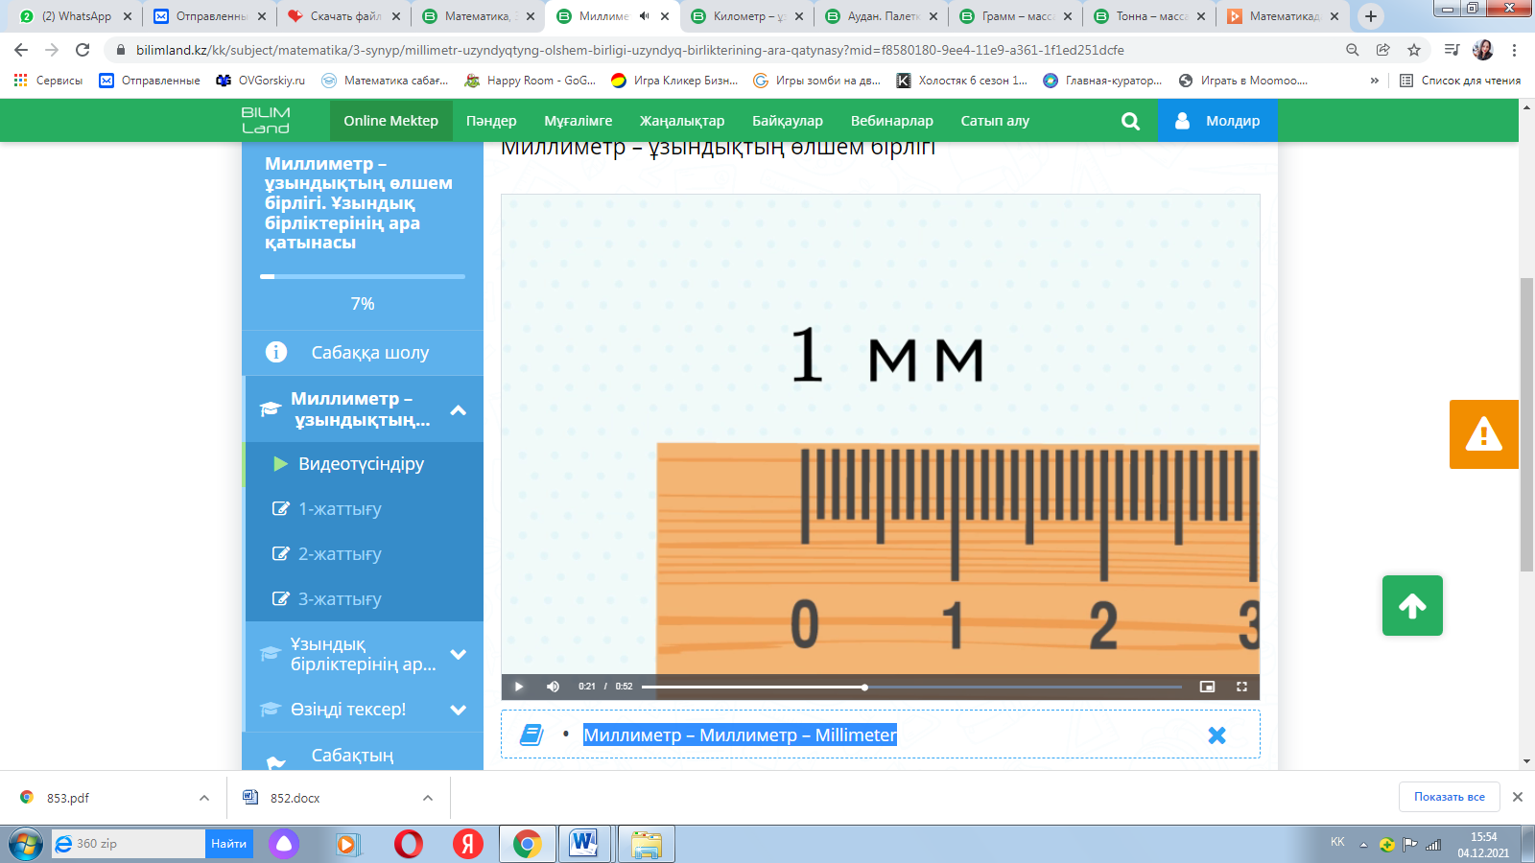Open the 852.docx download
Viewport: 1535px width, 863px height.
[x=295, y=798]
